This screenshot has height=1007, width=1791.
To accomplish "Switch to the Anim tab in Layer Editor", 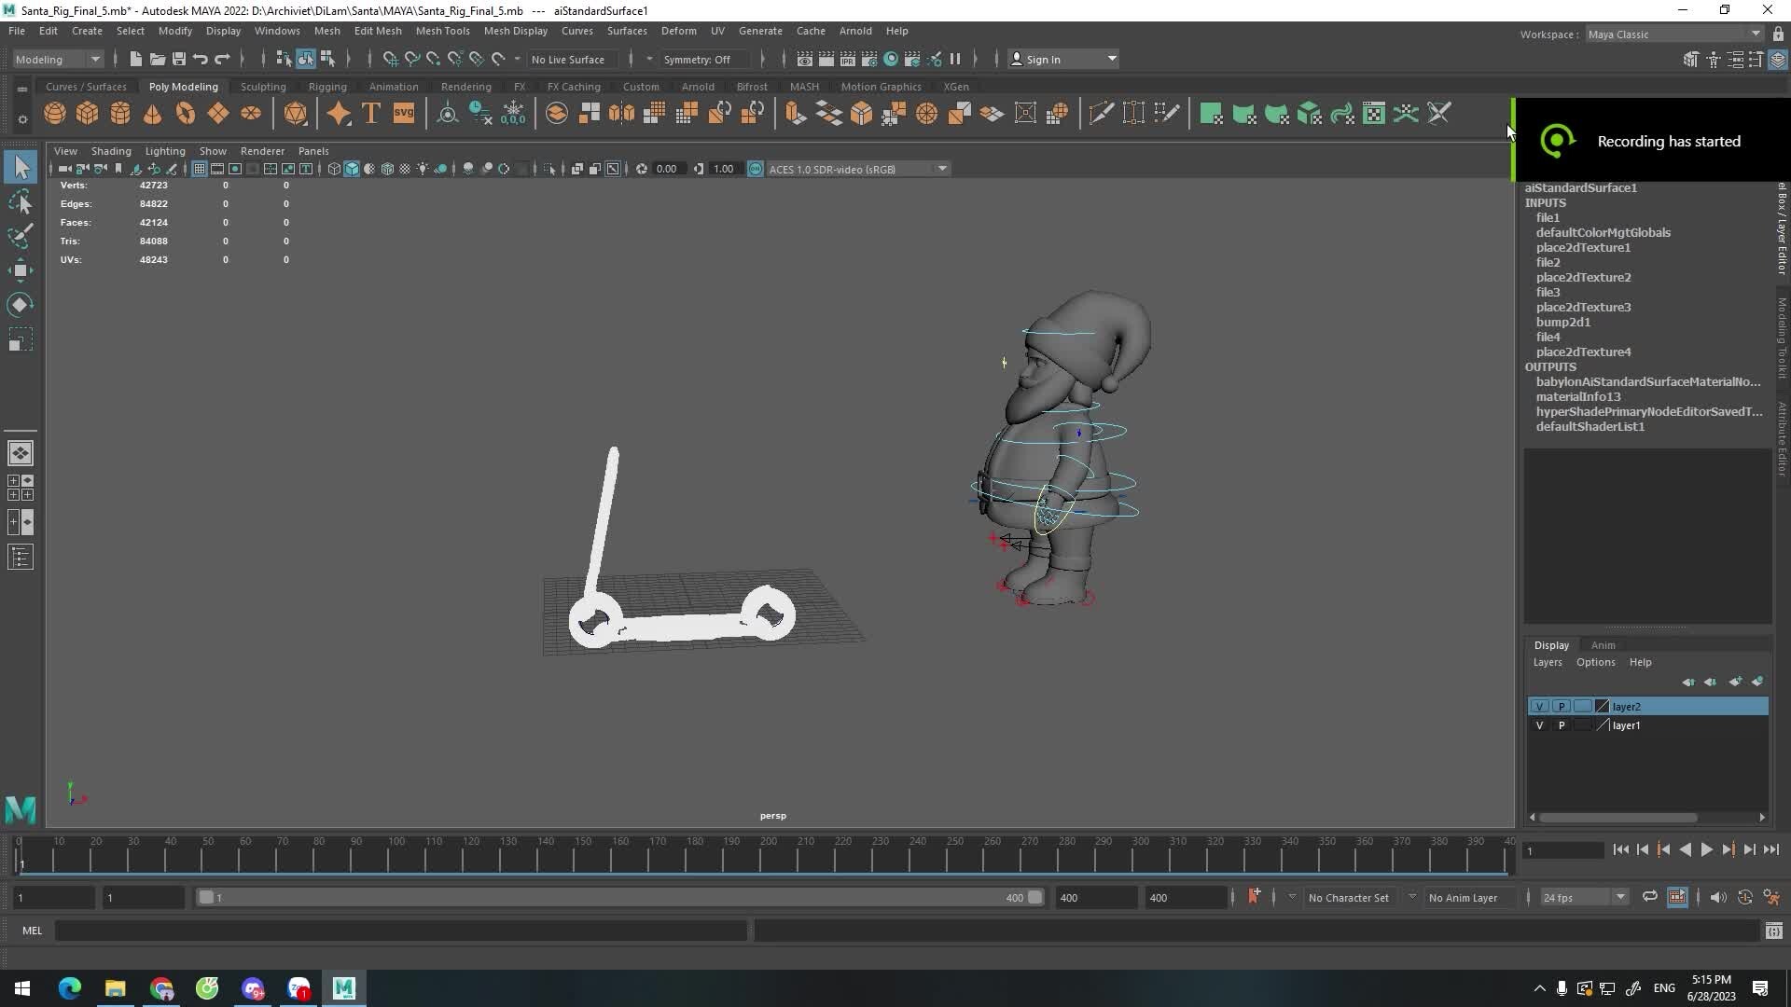I will pyautogui.click(x=1603, y=644).
